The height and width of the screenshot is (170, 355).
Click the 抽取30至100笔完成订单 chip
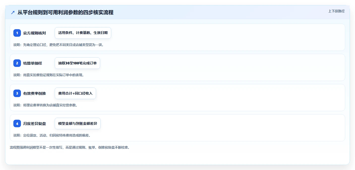(x=77, y=63)
